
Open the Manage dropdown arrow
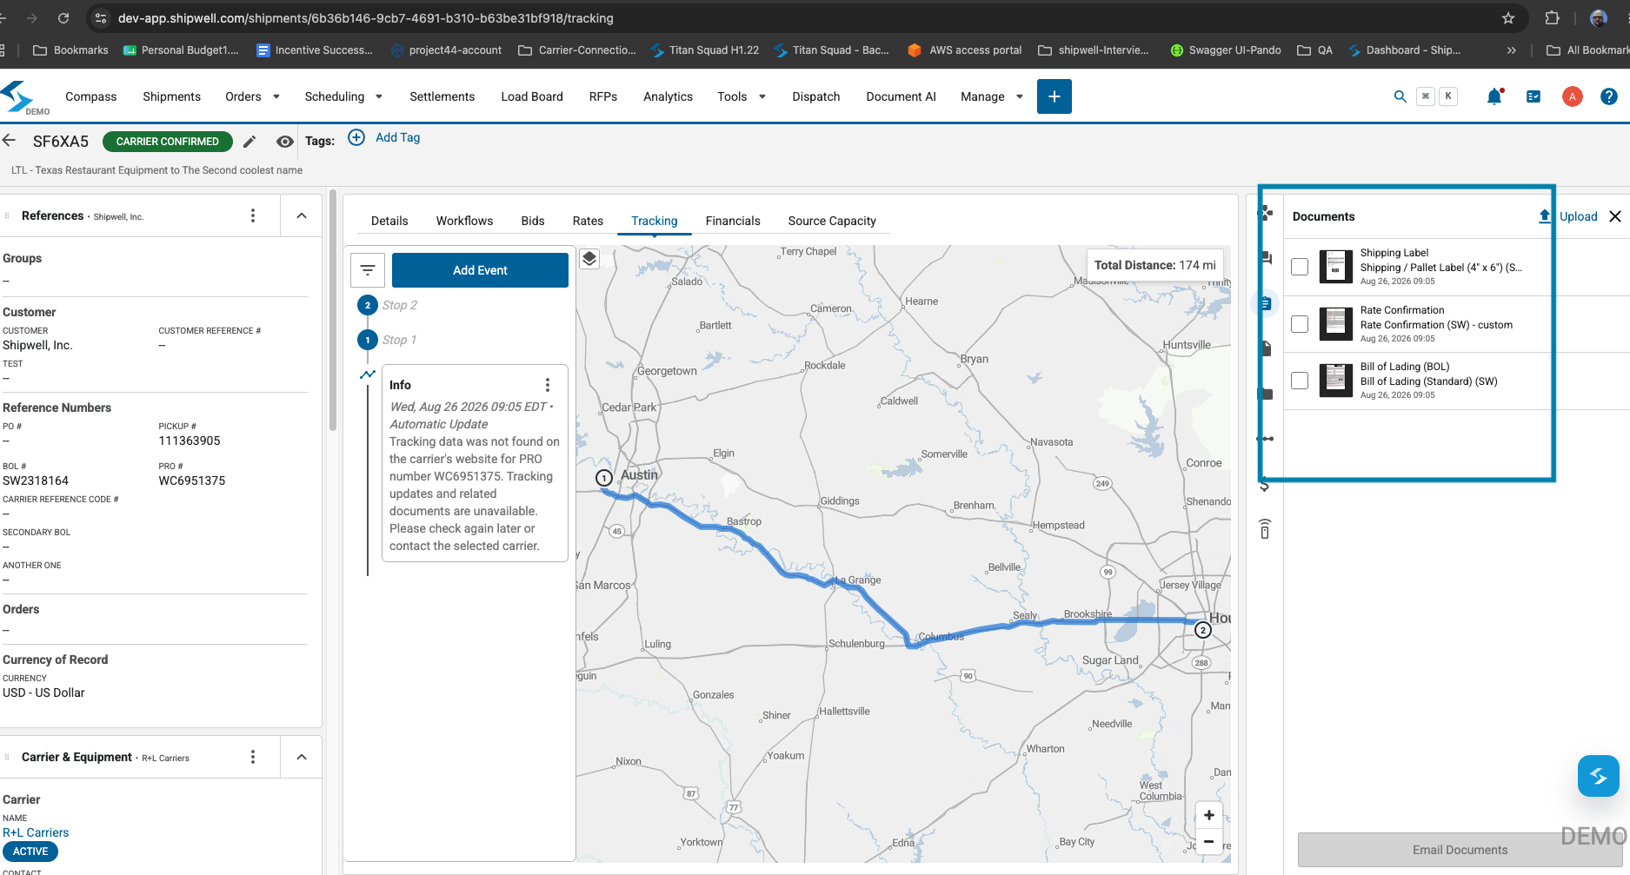point(1020,96)
